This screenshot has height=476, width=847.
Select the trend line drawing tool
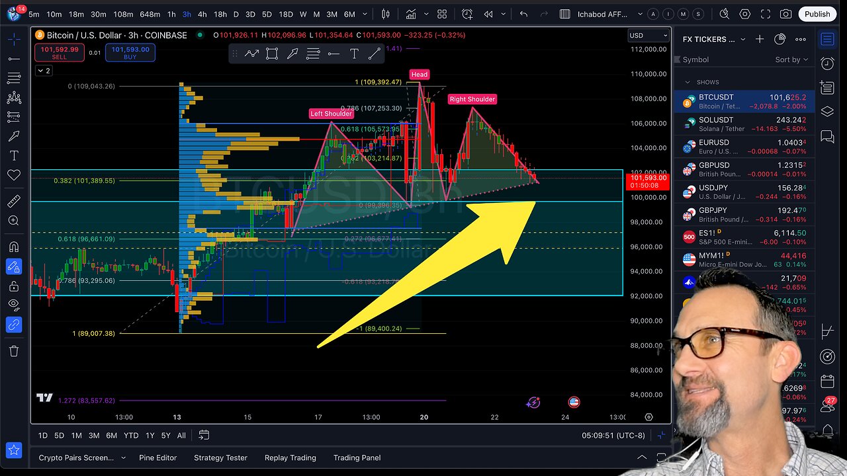(x=14, y=59)
